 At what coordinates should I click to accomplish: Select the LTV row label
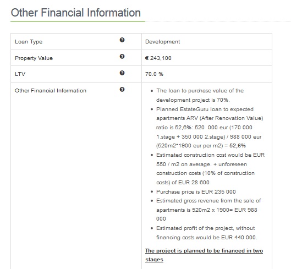point(20,74)
